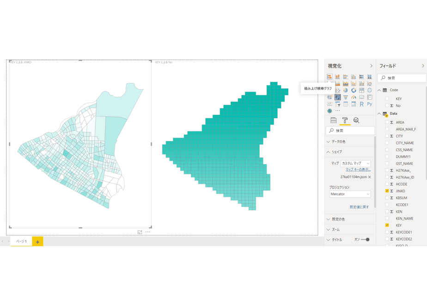Image resolution: width=427 pixels, height=305 pixels.
Task: Select the donut chart visual icon
Action: click(354, 91)
